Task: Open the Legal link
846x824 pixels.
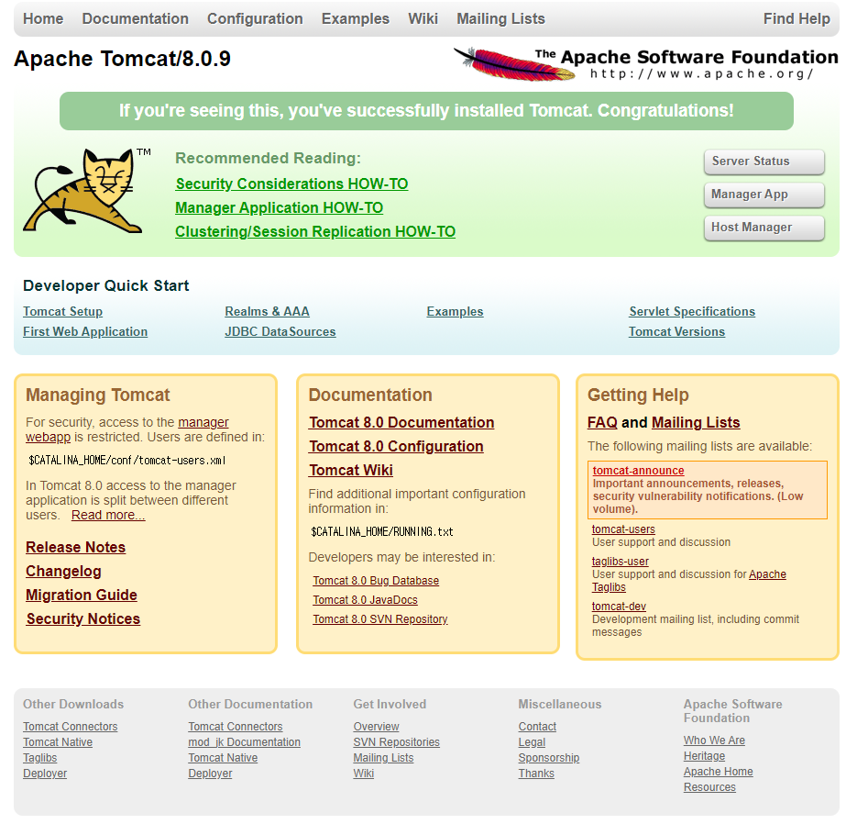Action: tap(532, 742)
